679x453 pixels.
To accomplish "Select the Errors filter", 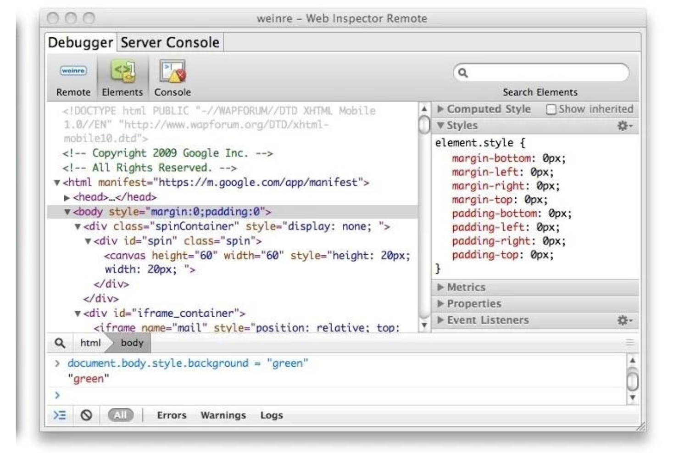I will 172,414.
